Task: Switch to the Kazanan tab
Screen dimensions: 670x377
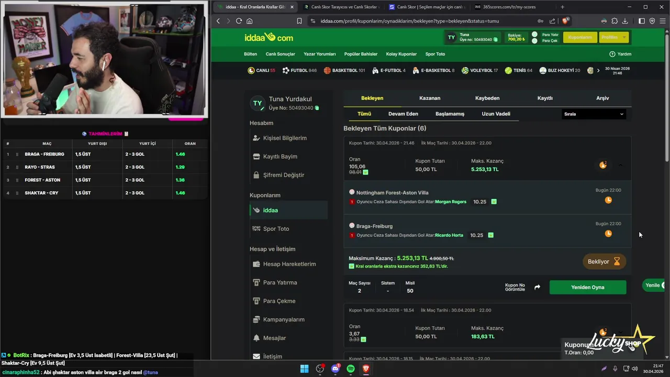Action: pos(430,98)
